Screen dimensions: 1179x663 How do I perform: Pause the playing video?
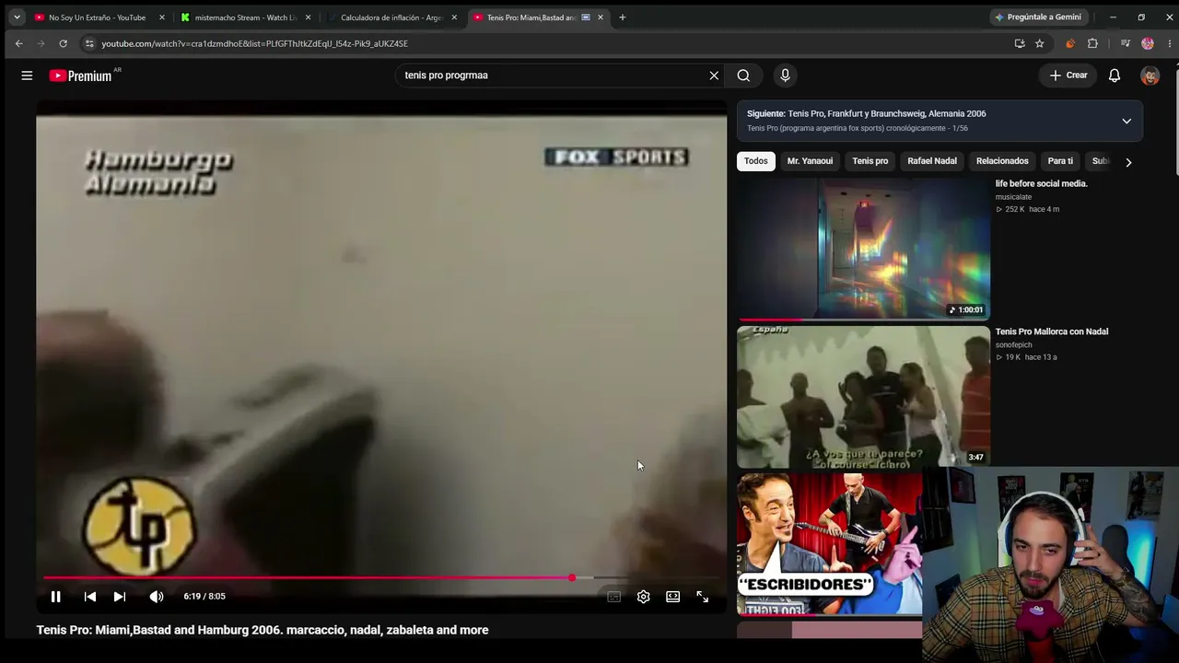coord(55,597)
